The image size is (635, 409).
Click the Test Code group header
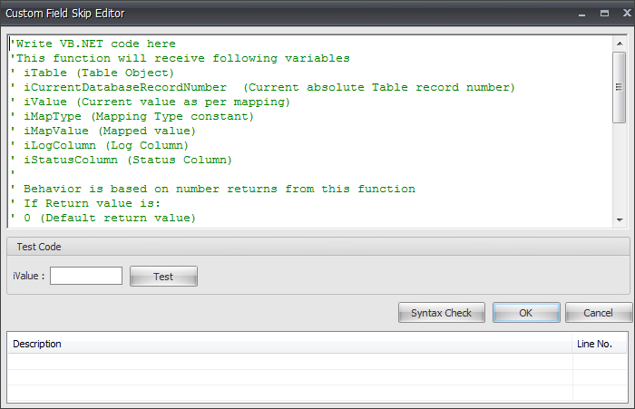tap(318, 247)
